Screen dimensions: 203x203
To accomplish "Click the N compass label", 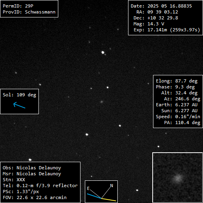I will pos(112,186).
